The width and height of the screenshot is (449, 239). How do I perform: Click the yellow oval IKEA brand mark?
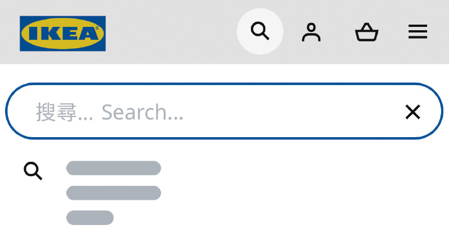pos(63,34)
